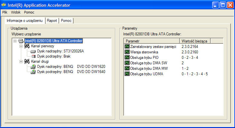Click the DMA MW value 1 - 2
This screenshot has height=128, width=235.
(x=185, y=69)
